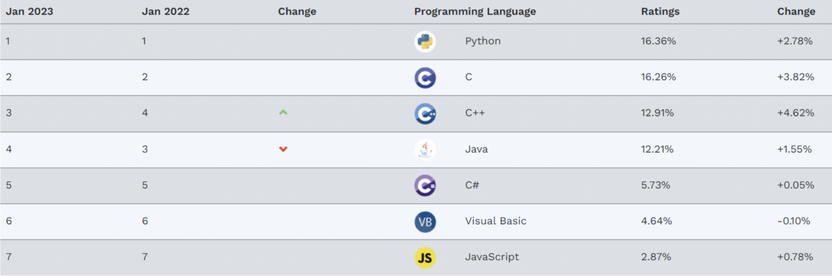Click the C++ logo icon
832x276 pixels.
click(x=425, y=114)
